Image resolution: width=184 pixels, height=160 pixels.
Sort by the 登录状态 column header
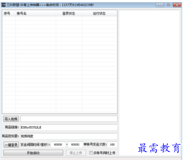pos(69,13)
